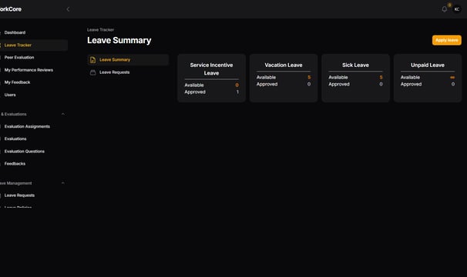Go to My Performance Reviews

pyautogui.click(x=29, y=70)
